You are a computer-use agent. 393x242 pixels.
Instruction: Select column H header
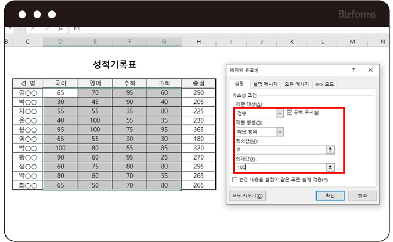pos(198,41)
